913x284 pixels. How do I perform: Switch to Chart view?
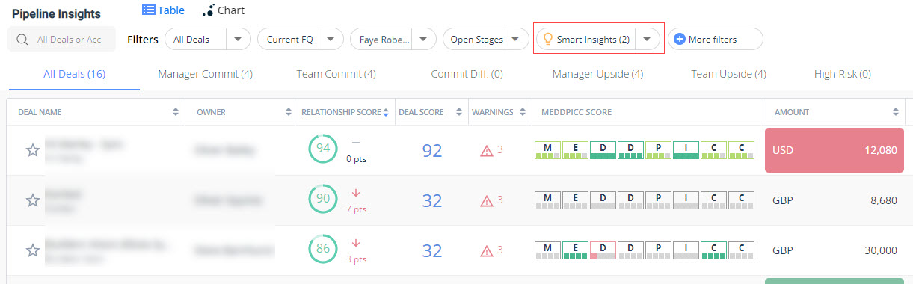(x=224, y=10)
